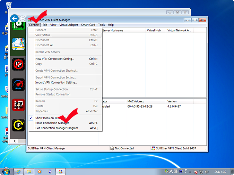
Task: Click the Disconnect All menu entry
Action: coord(65,45)
